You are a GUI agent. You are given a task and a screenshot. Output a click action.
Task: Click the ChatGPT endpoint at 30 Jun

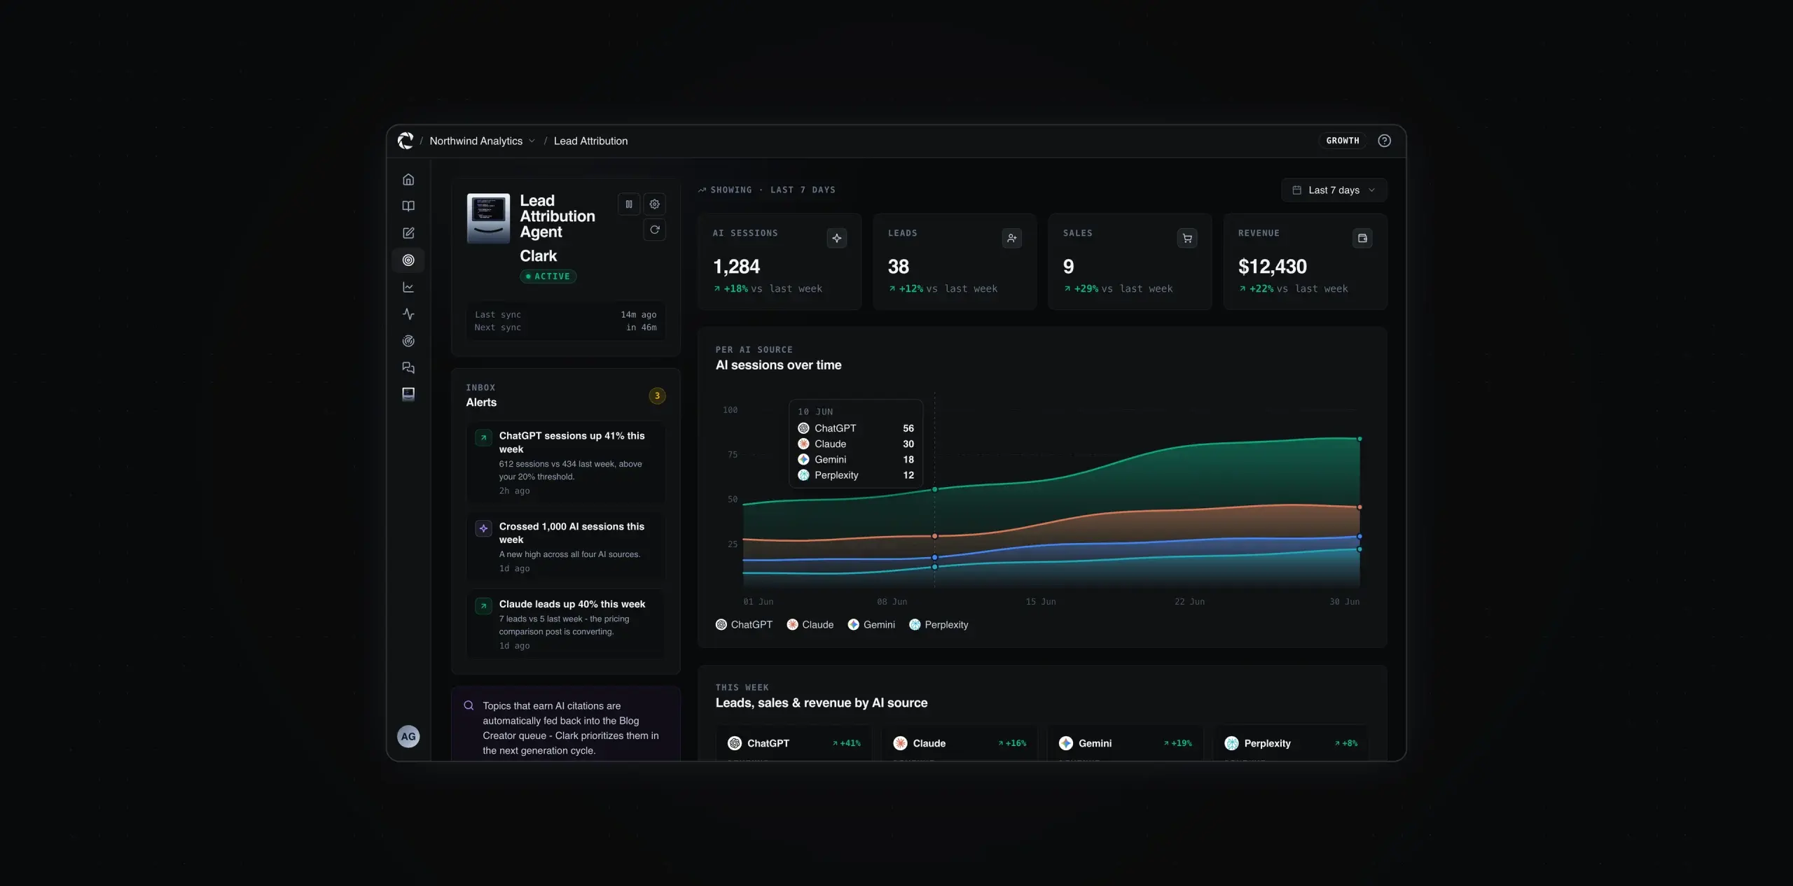click(1359, 439)
